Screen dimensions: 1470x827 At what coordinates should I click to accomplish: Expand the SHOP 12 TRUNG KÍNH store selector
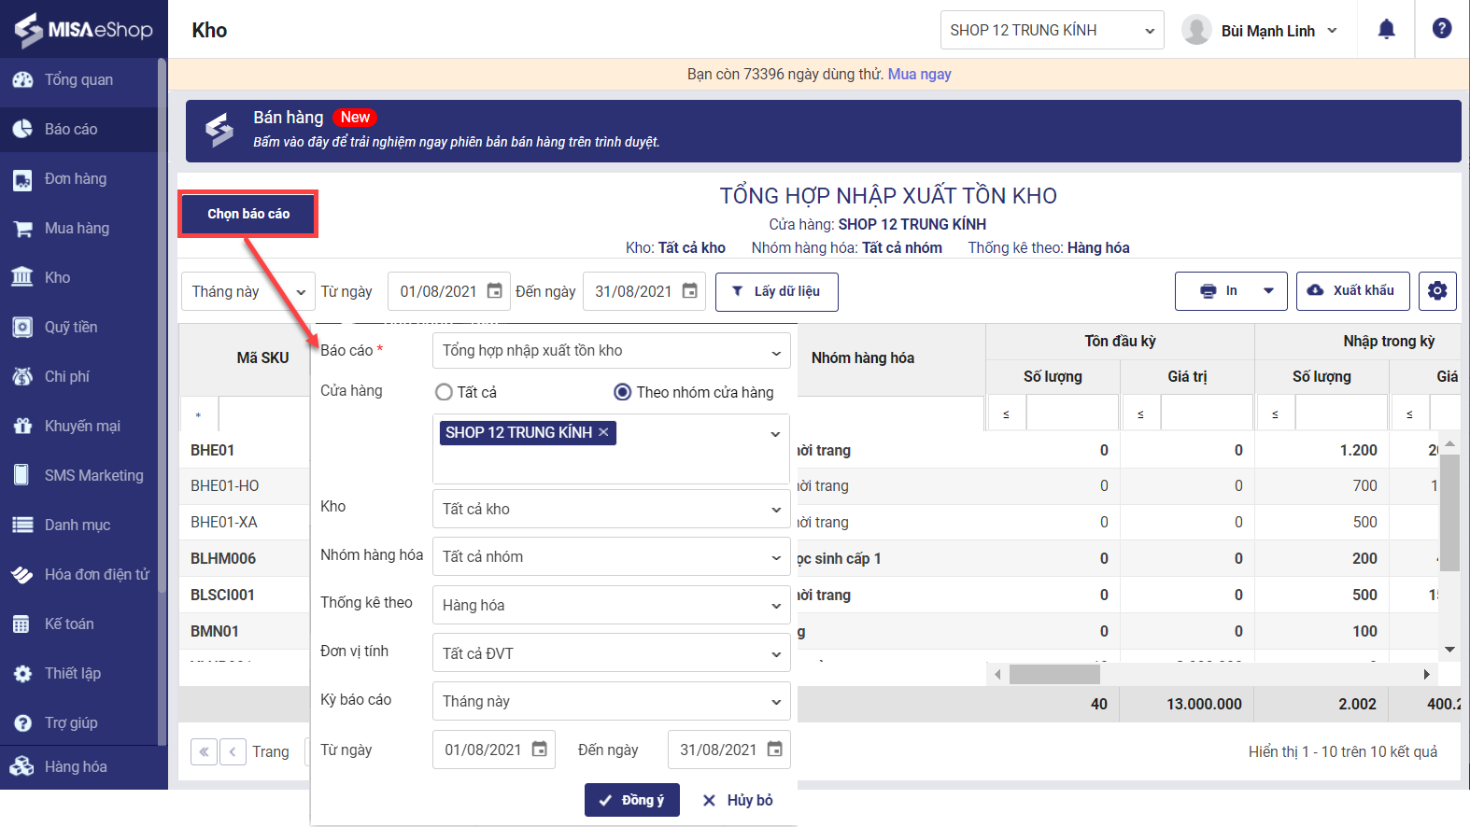click(x=1053, y=30)
